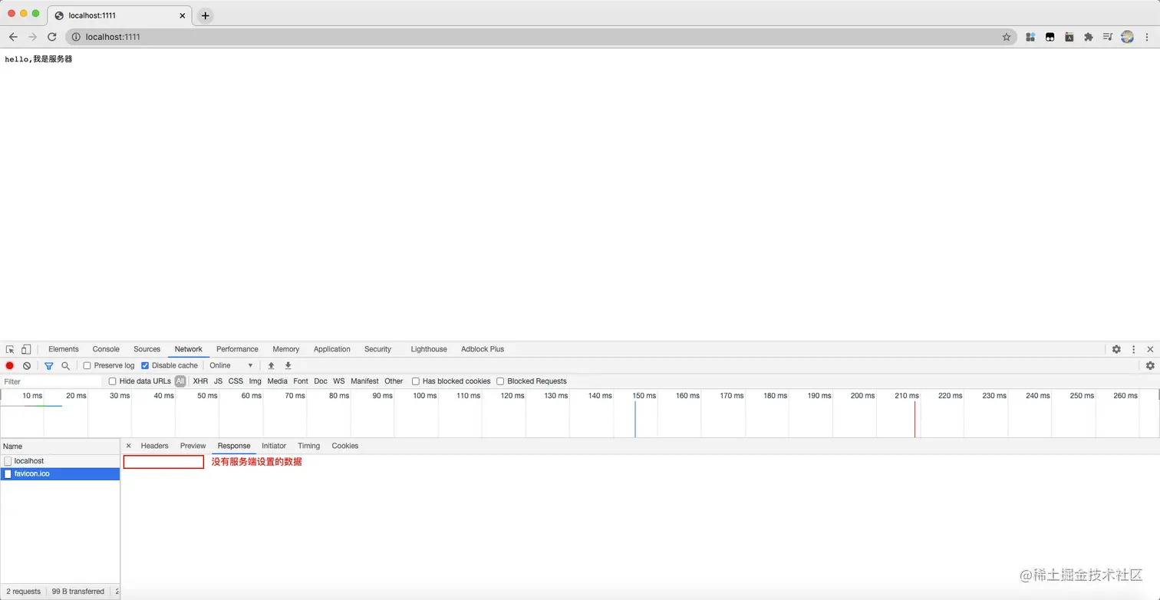
Task: Toggle the device toolbar icon
Action: (x=26, y=349)
